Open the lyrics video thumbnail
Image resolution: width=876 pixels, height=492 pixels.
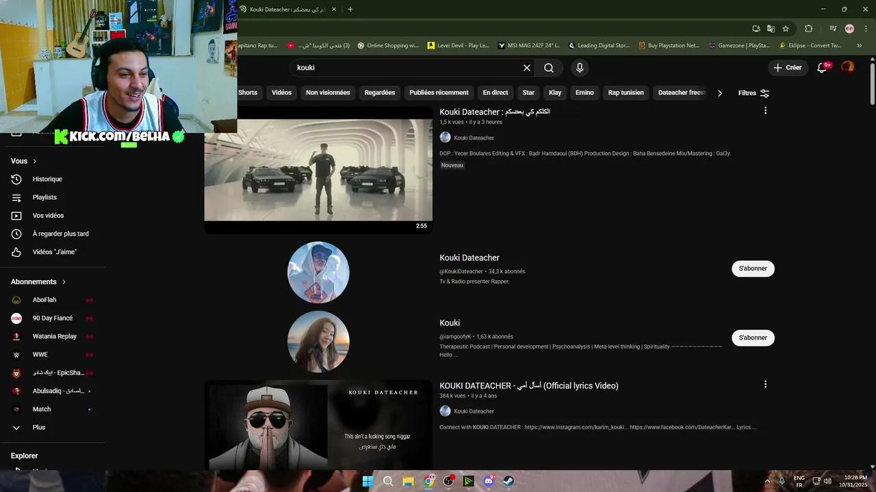[318, 425]
